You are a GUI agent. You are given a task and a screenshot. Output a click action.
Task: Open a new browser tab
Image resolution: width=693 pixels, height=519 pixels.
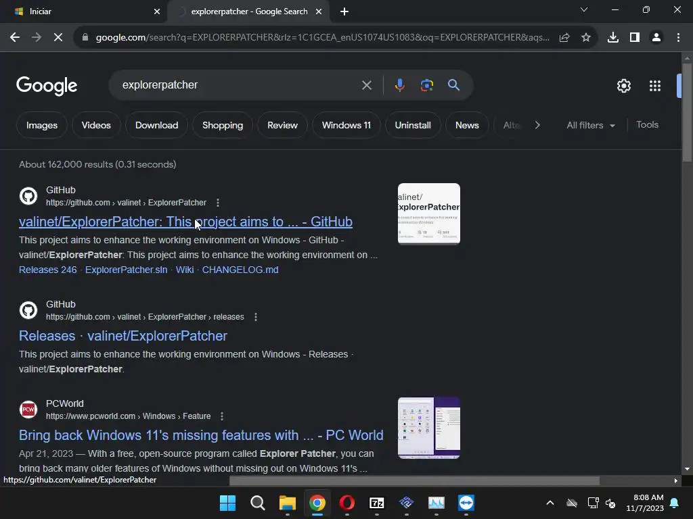pos(344,11)
